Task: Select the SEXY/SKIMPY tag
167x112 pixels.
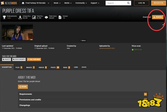Action: (x=19, y=59)
